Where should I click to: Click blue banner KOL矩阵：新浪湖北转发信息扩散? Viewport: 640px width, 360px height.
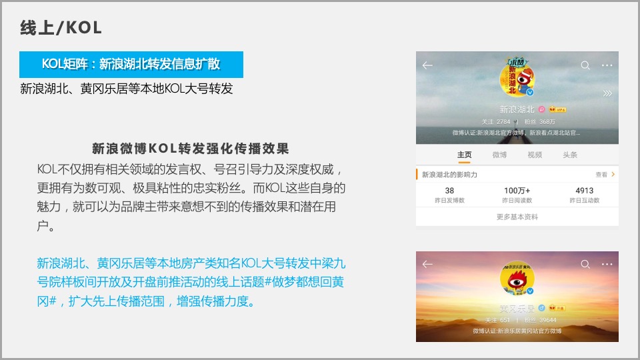(131, 65)
